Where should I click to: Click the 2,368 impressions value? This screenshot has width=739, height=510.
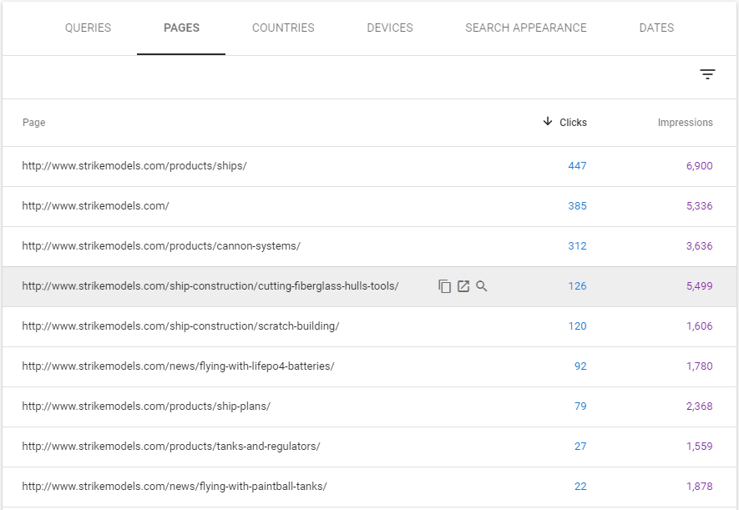pyautogui.click(x=700, y=406)
